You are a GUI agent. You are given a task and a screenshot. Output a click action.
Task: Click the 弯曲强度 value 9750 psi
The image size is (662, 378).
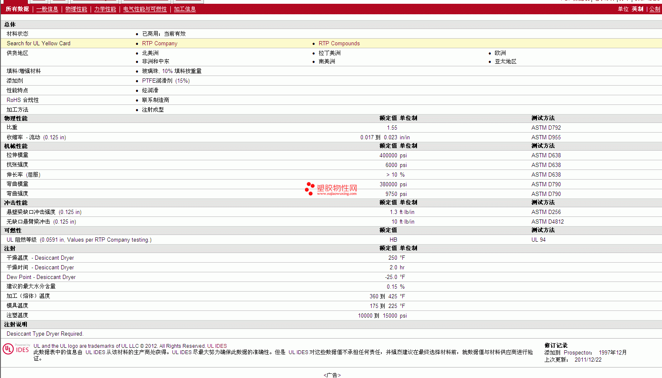coord(396,194)
